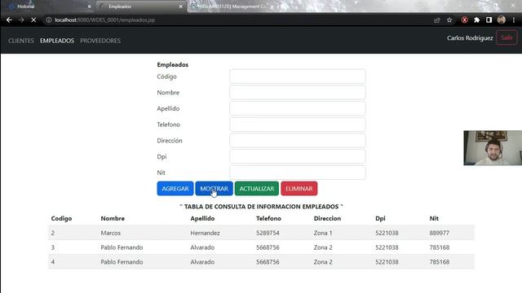Screen dimensions: 522x293
Task: Click the Nit column header in table
Action: 434,218
